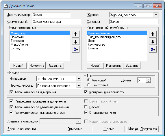Click Новый under Реквизиты табличной части
The height and width of the screenshot is (136, 165).
95,66
